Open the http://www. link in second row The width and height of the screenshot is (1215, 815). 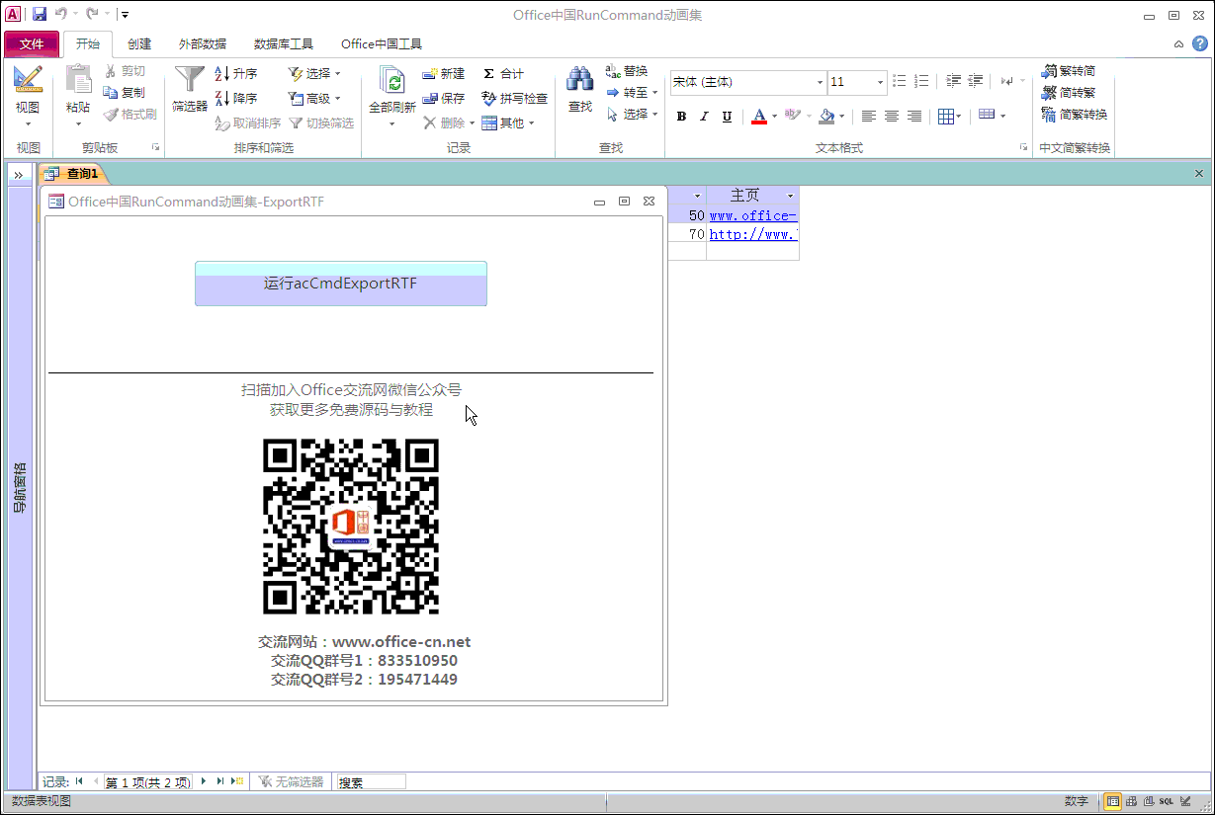753,234
